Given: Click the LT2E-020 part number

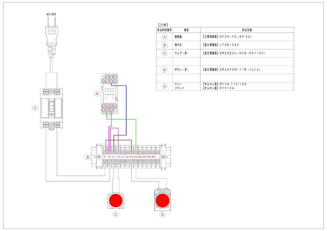Looking at the screenshot, I should pos(229,45).
